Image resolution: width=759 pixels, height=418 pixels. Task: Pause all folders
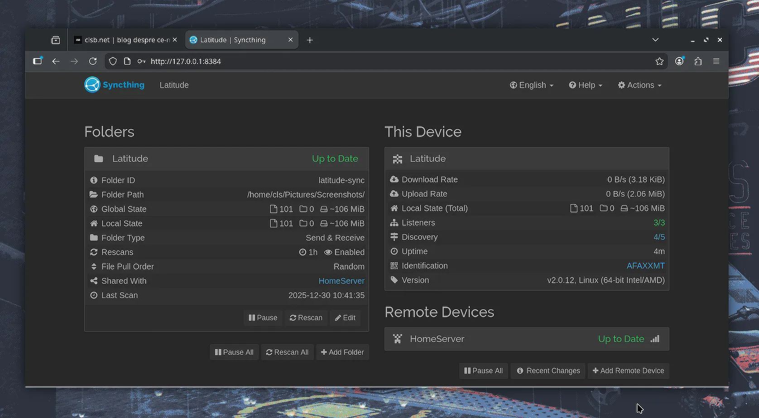(234, 352)
